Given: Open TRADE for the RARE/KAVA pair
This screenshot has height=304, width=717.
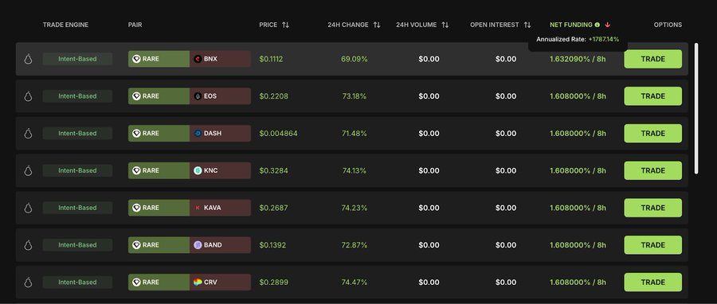Looking at the screenshot, I should point(653,208).
